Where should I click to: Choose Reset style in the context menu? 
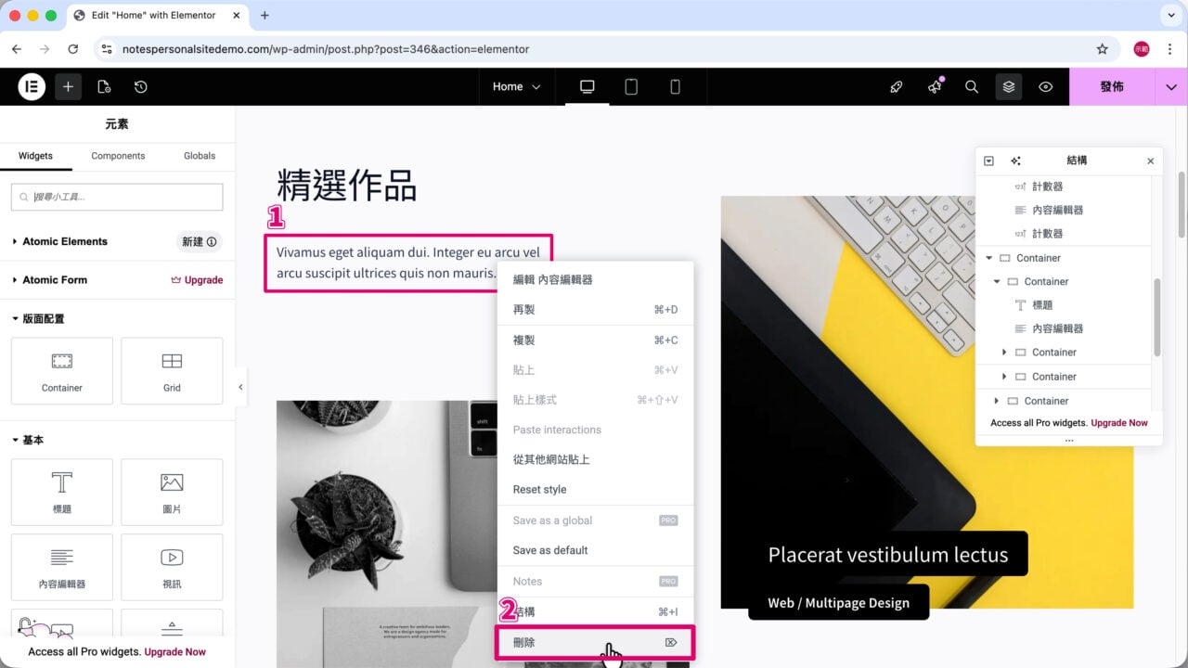click(x=596, y=489)
